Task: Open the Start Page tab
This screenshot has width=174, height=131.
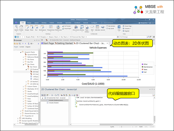Action: pos(47,43)
